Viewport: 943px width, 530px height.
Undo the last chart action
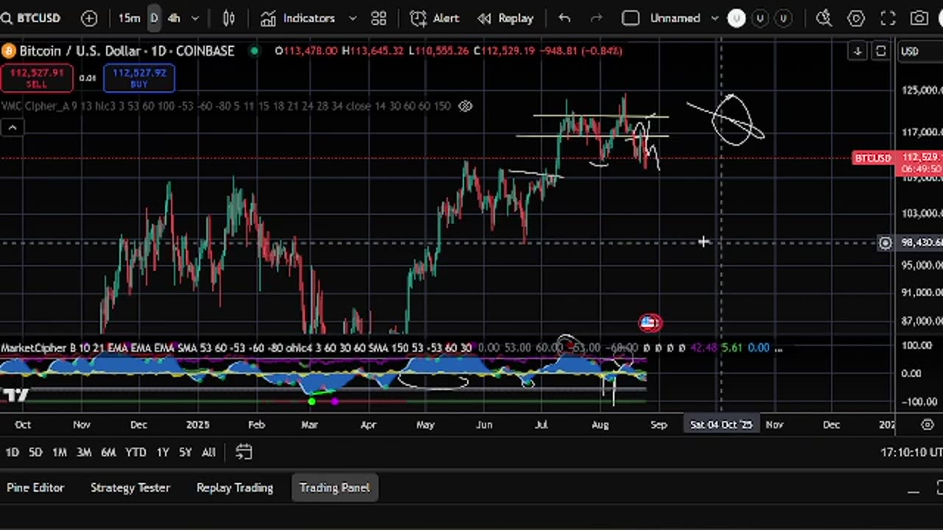[564, 18]
